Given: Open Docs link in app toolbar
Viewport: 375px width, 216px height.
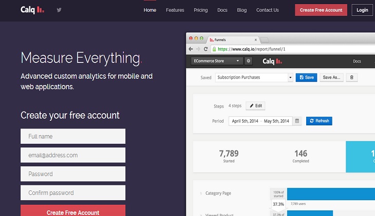Looking at the screenshot, I should (x=357, y=61).
